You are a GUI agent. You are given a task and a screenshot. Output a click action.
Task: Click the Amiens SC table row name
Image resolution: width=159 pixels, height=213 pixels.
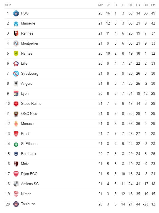30,184
